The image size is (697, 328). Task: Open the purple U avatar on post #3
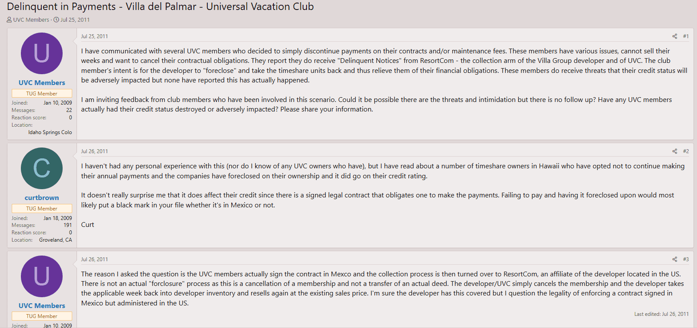(x=42, y=276)
